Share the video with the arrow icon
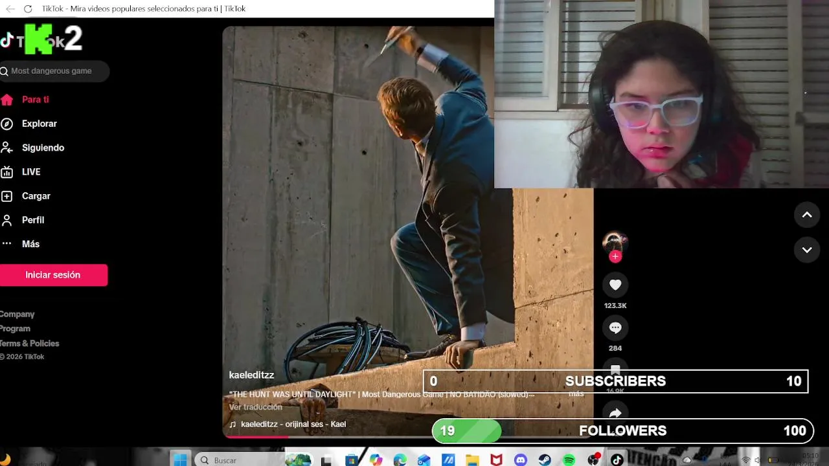 tap(615, 413)
